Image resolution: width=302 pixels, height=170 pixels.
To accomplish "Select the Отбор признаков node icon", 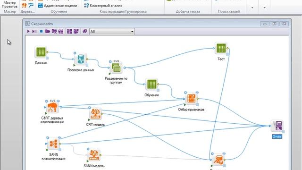I will [191, 99].
